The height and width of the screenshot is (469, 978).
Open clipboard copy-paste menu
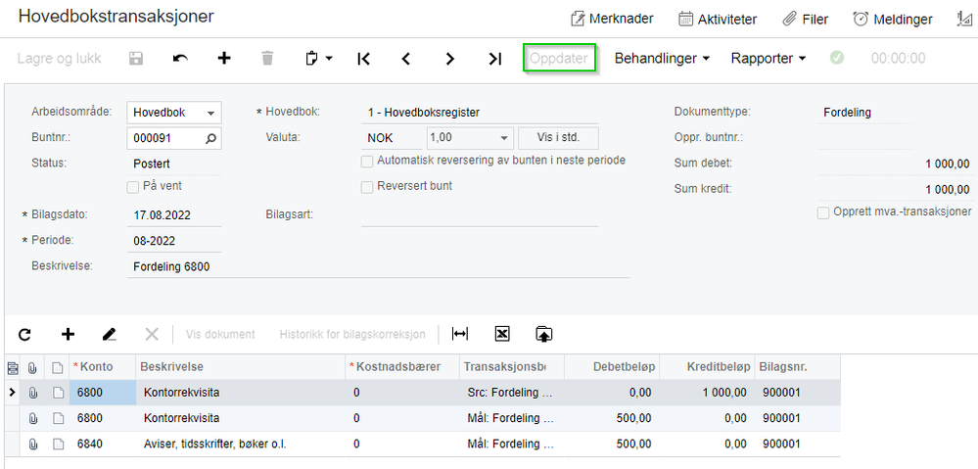pyautogui.click(x=319, y=59)
